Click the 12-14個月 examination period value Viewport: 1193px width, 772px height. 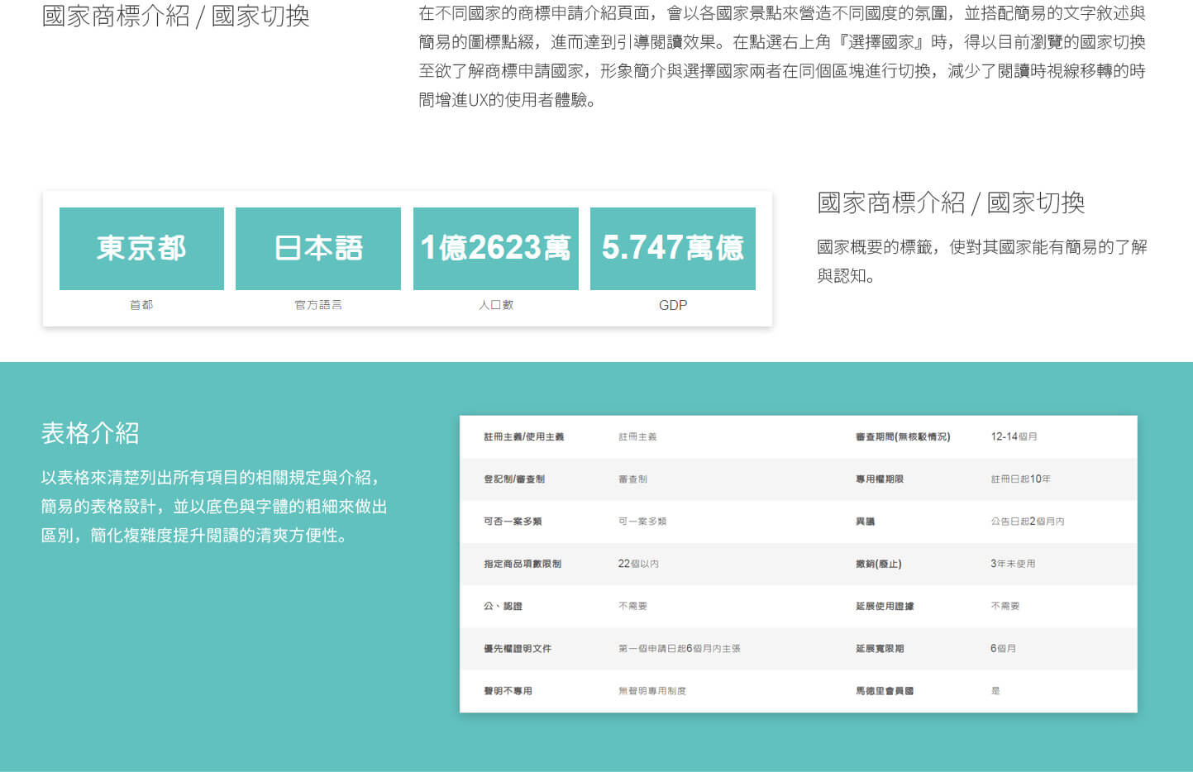[x=1013, y=436]
